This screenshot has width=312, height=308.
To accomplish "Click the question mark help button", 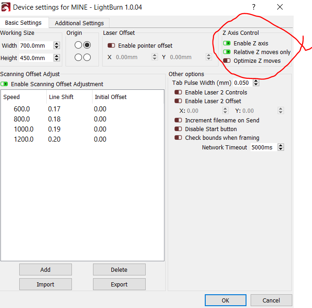I will click(253, 7).
